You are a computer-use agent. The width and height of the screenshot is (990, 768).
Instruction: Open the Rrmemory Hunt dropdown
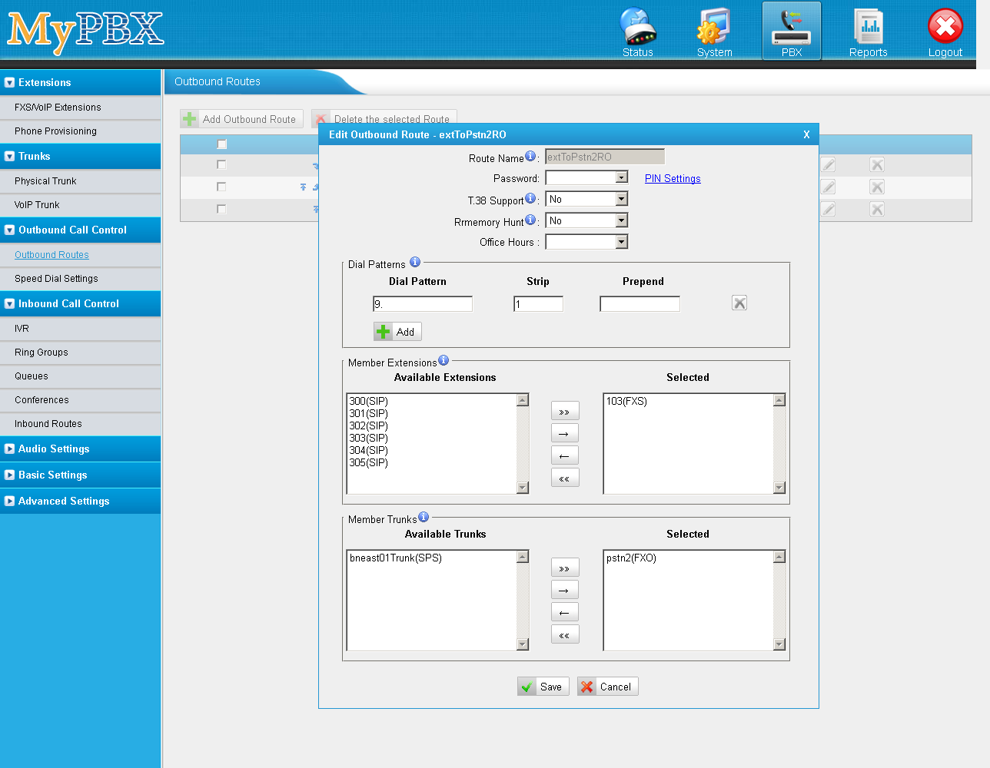pyautogui.click(x=586, y=220)
